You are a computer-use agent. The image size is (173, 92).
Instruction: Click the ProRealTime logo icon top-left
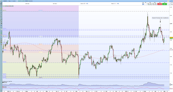1,1
